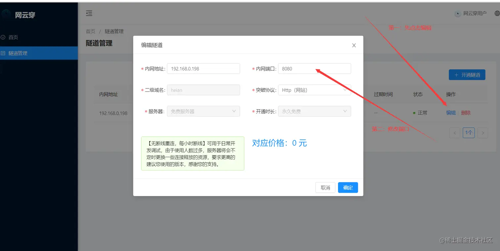The width and height of the screenshot is (500, 251).
Task: Click the + 开通隧道 button
Action: click(467, 75)
